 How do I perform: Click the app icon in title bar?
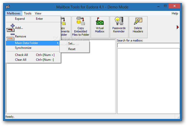[x=8, y=7]
